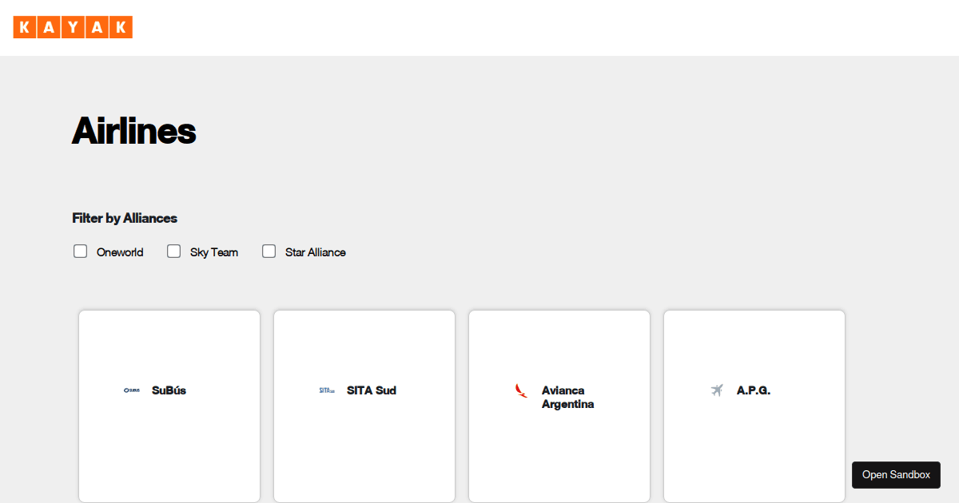Click the Oneworld filter label

[x=120, y=252]
